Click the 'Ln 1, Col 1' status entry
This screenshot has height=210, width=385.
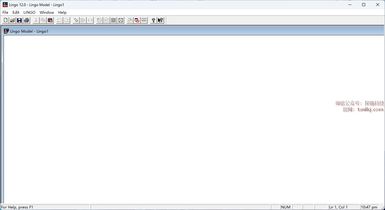pyautogui.click(x=344, y=207)
